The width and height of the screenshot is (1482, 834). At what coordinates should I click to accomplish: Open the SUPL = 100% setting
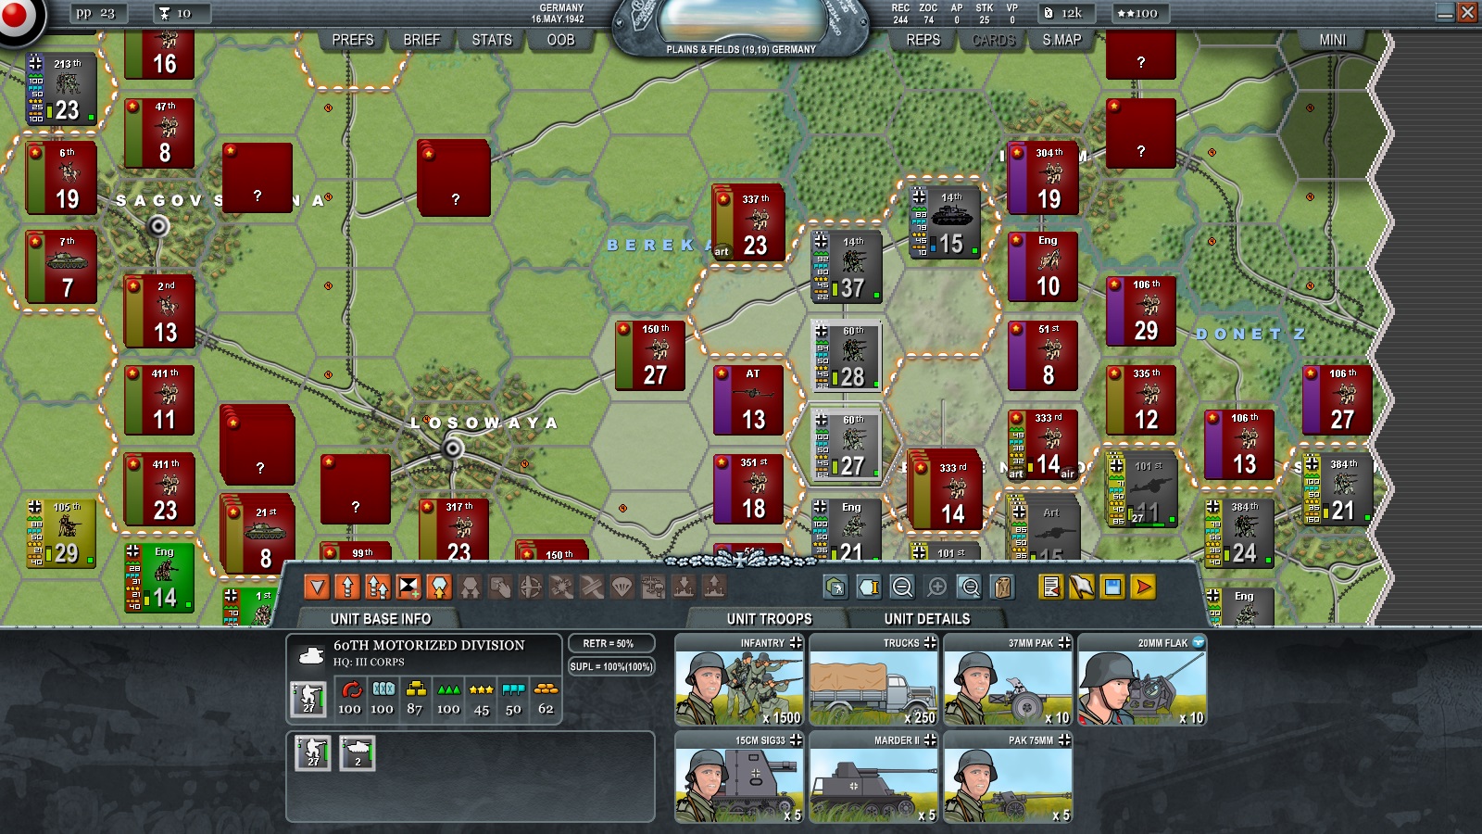(611, 666)
